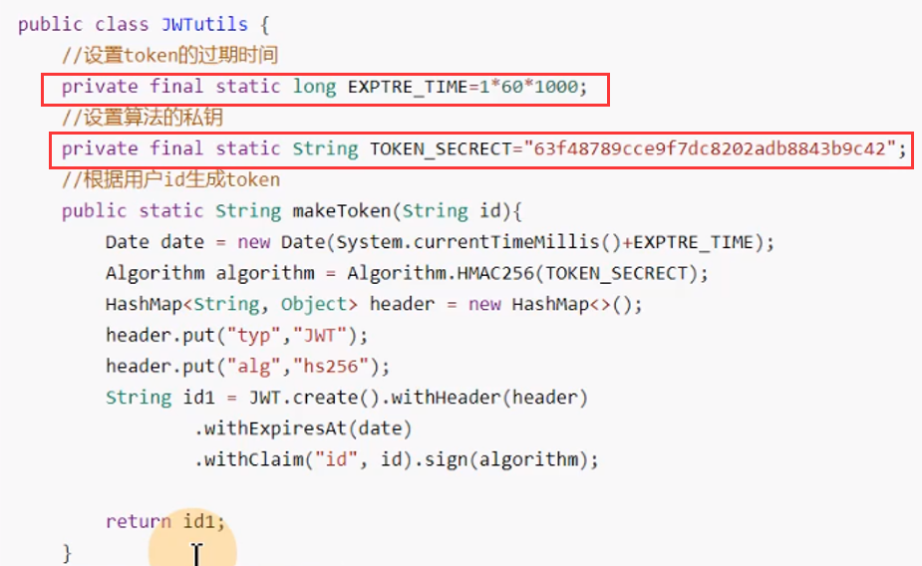Click JWT.create() in the id1 line
Image resolution: width=922 pixels, height=566 pixels.
coord(314,398)
